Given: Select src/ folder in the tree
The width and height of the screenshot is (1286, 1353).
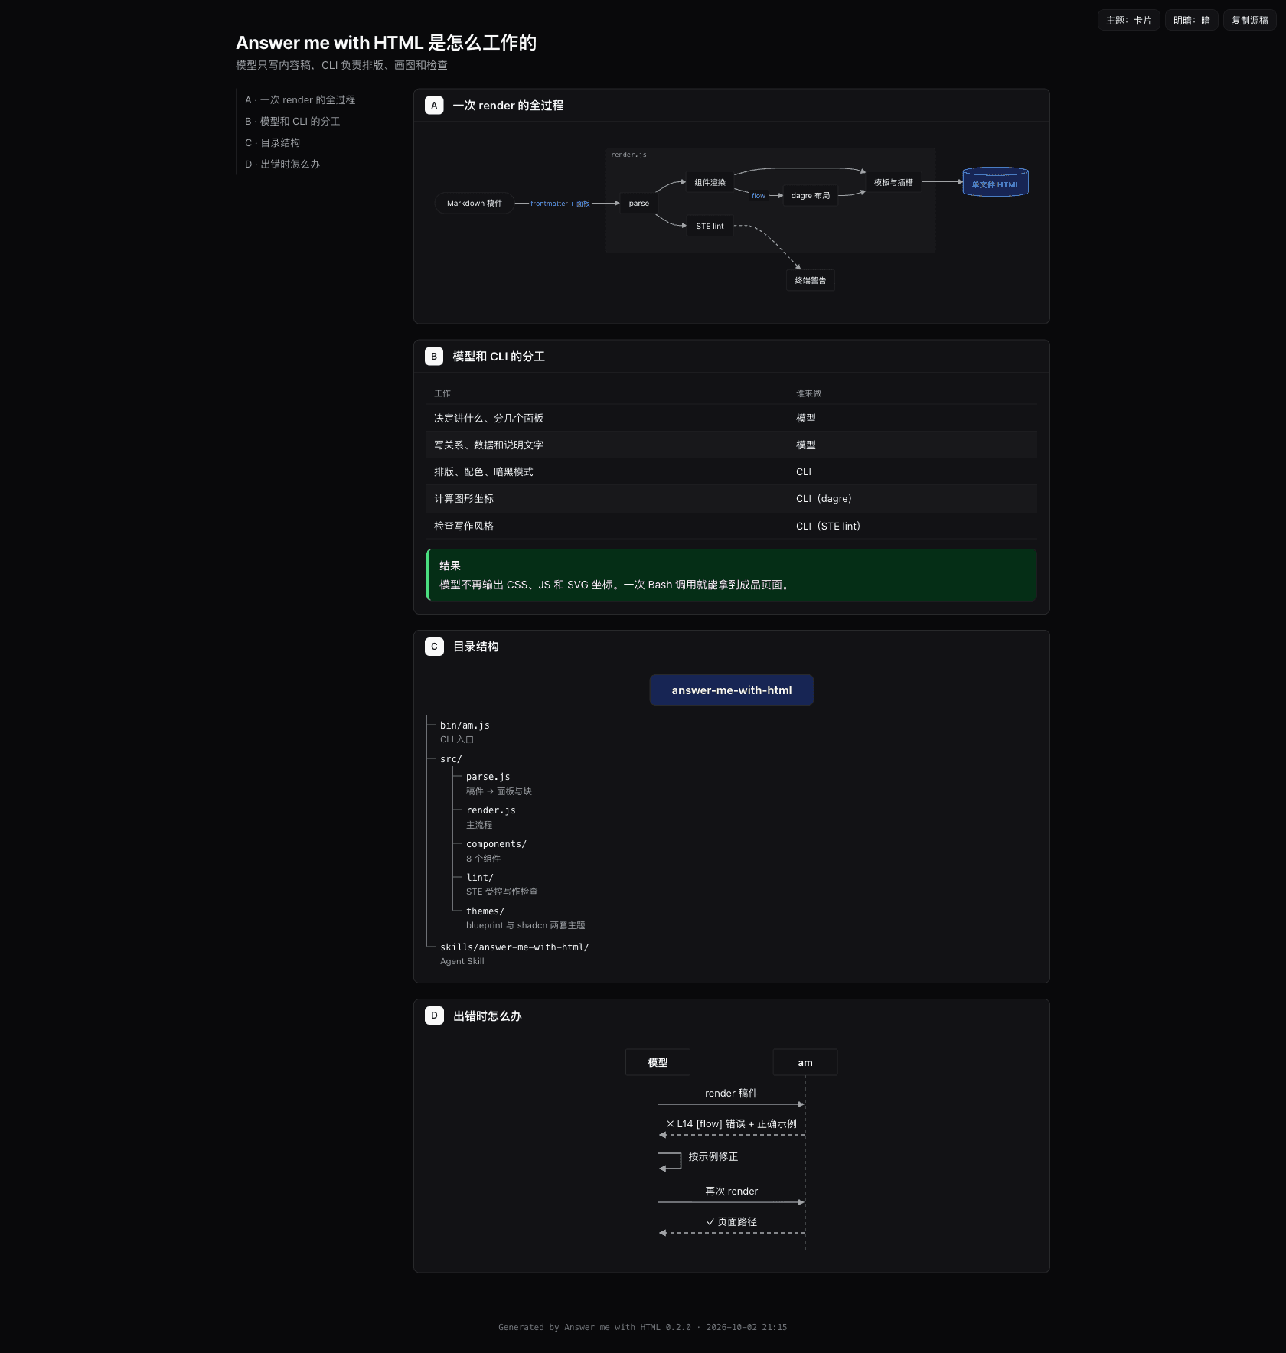Looking at the screenshot, I should tap(451, 759).
